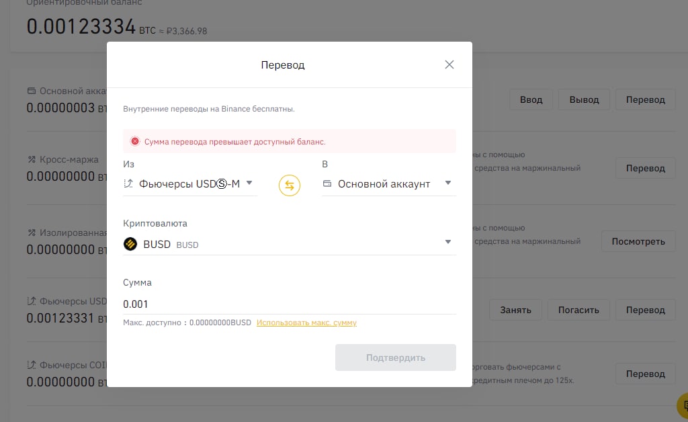Click the Погасить button
Viewport: 688px width, 422px height.
(578, 310)
